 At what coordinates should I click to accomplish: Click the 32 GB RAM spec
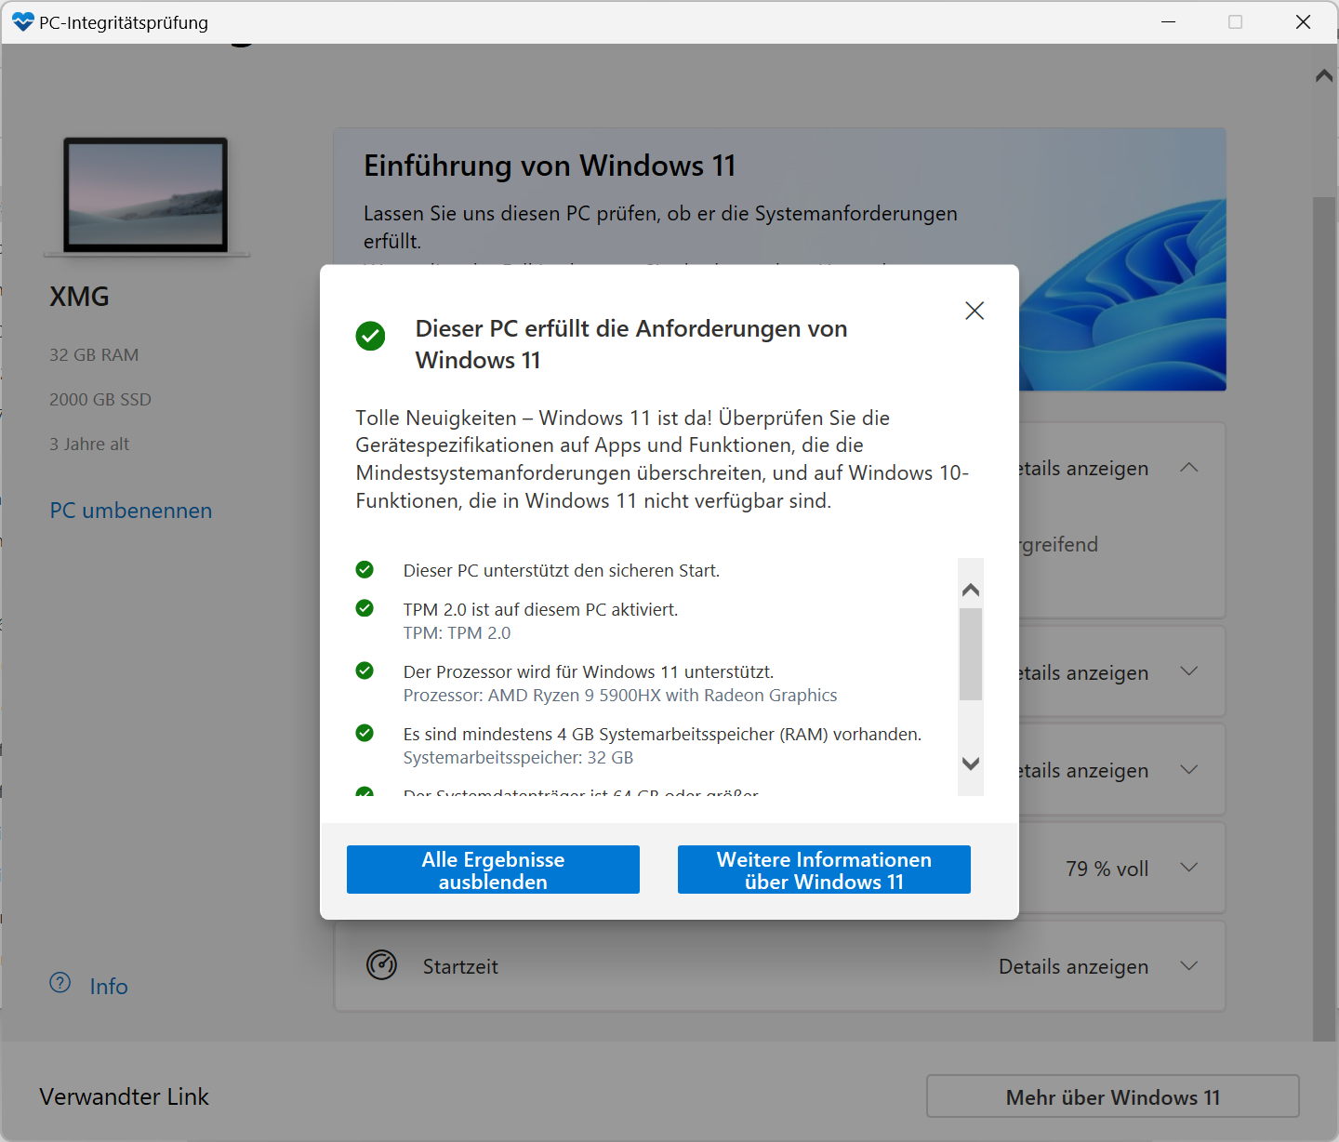click(x=94, y=355)
